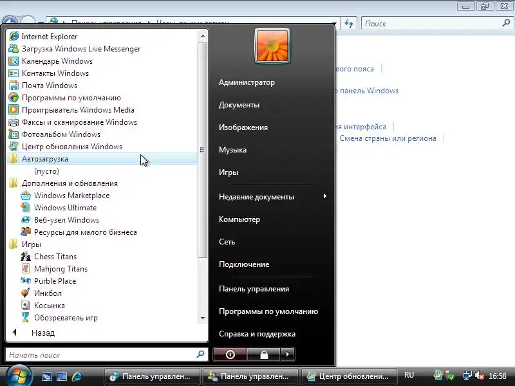The image size is (515, 386).
Task: Open Программы по умолчанию in right pane
Action: click(x=268, y=311)
